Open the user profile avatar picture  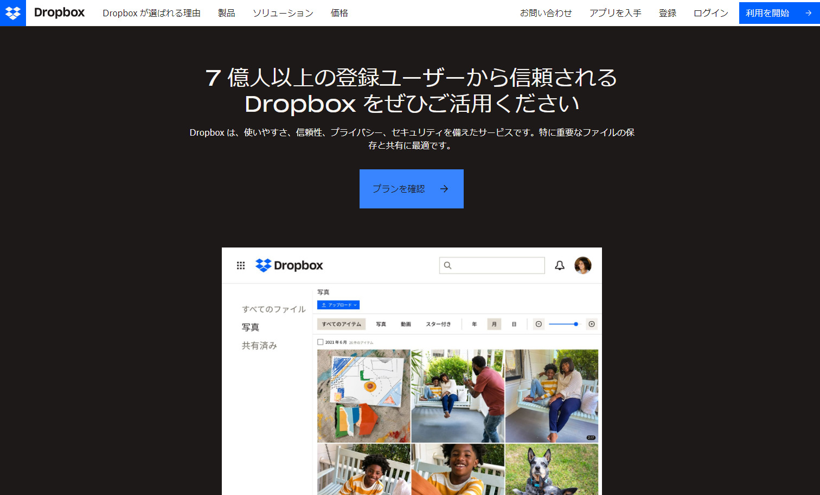[583, 265]
